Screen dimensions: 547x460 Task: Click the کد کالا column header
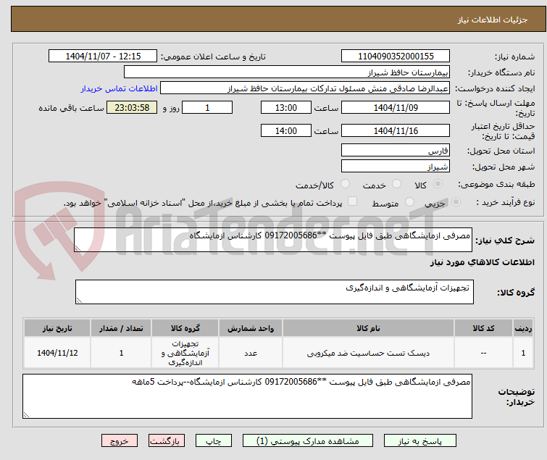[483, 328]
